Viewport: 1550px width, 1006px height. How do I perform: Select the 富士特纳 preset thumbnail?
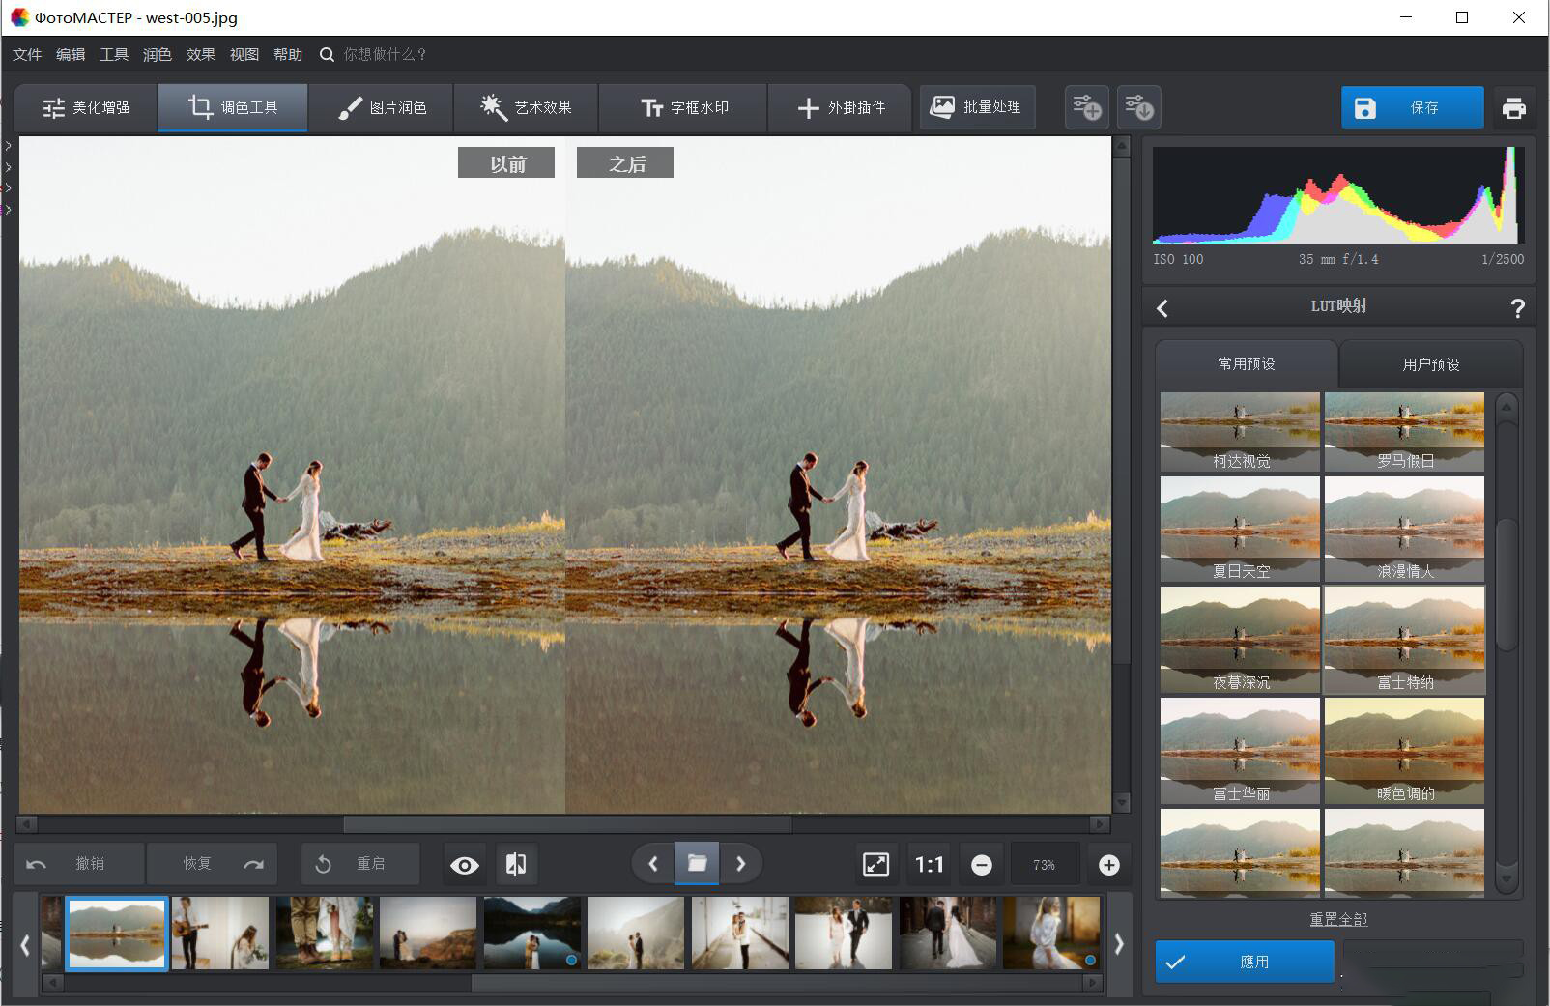[x=1403, y=638]
